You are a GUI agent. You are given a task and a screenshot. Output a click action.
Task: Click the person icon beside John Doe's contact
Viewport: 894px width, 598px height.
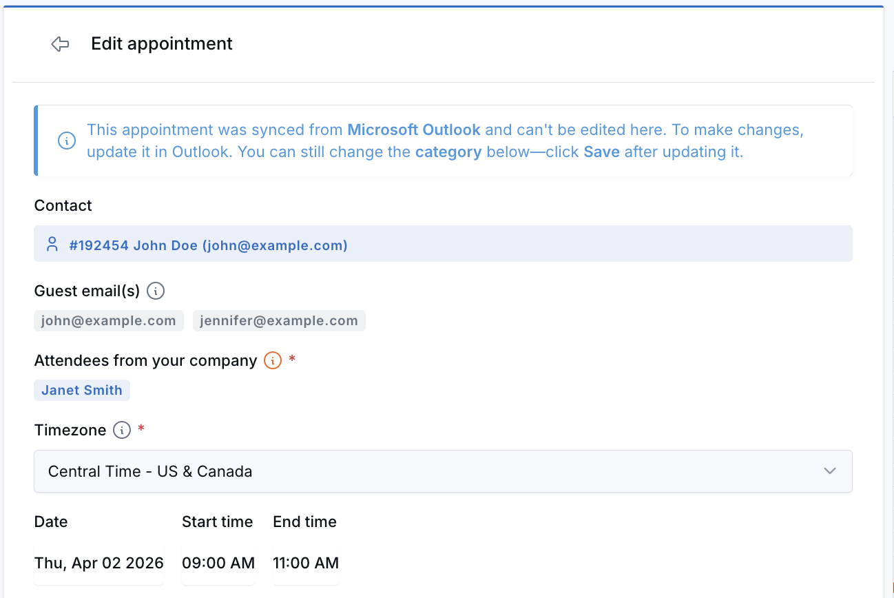(53, 243)
